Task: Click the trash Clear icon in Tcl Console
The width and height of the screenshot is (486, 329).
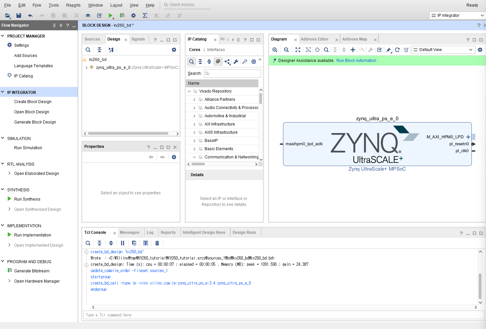Action: (157, 243)
